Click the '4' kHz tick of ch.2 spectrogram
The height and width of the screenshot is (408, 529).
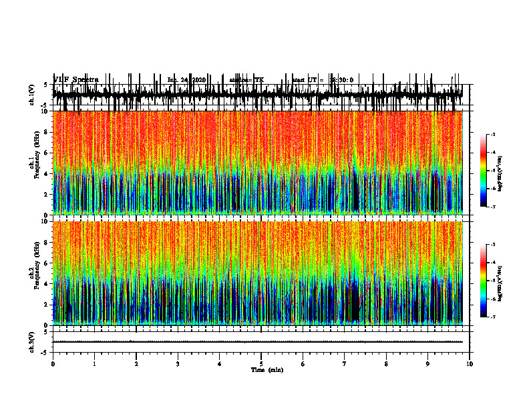47,284
